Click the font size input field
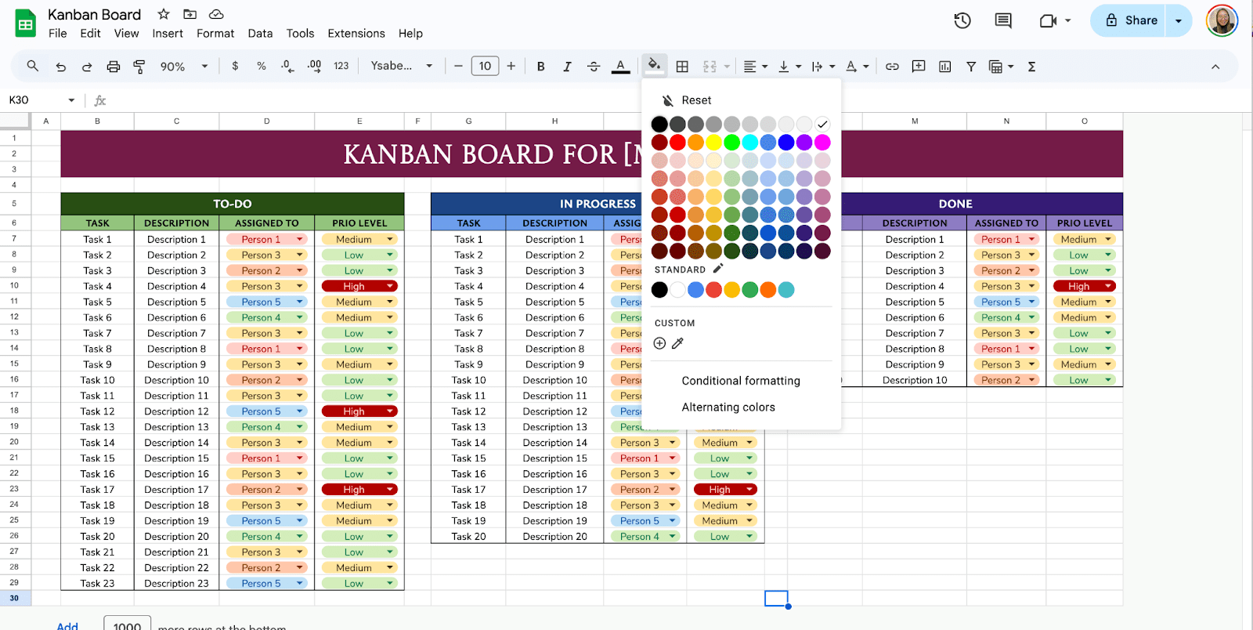The height and width of the screenshot is (630, 1253). coord(485,67)
